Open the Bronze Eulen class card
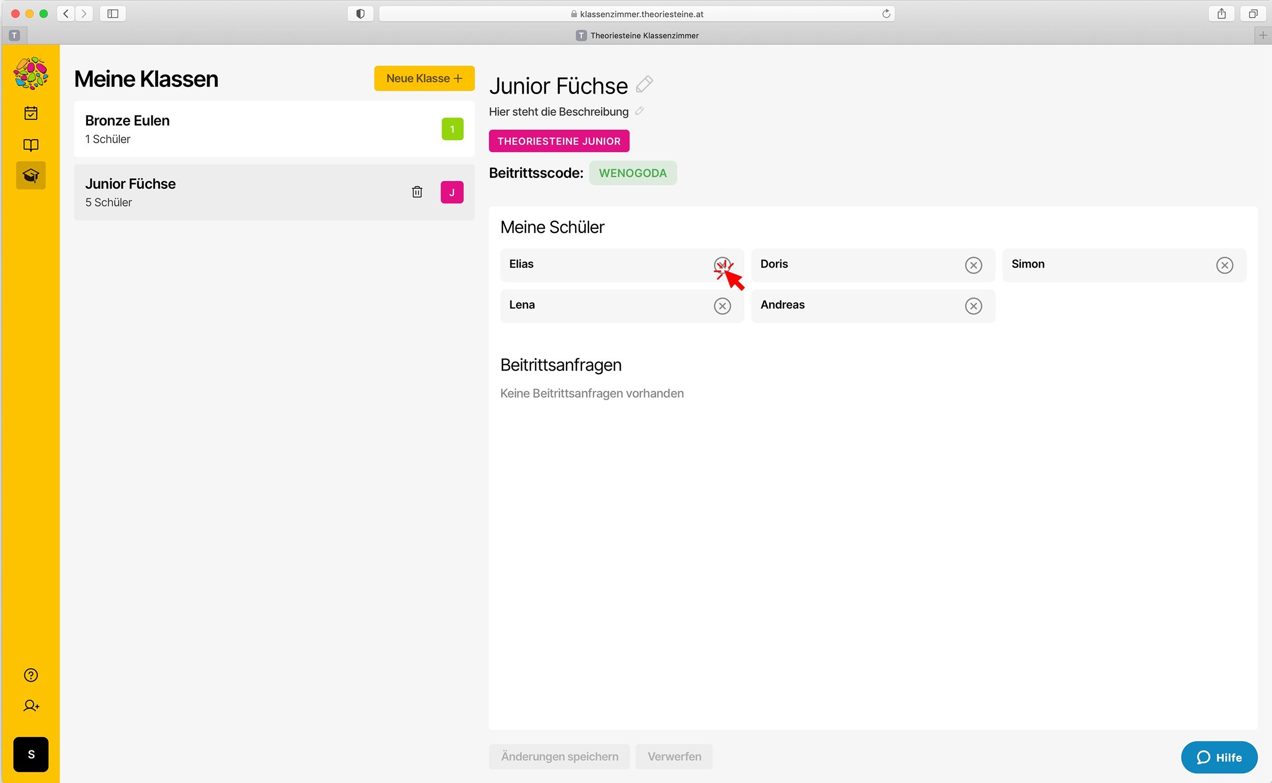 point(274,129)
